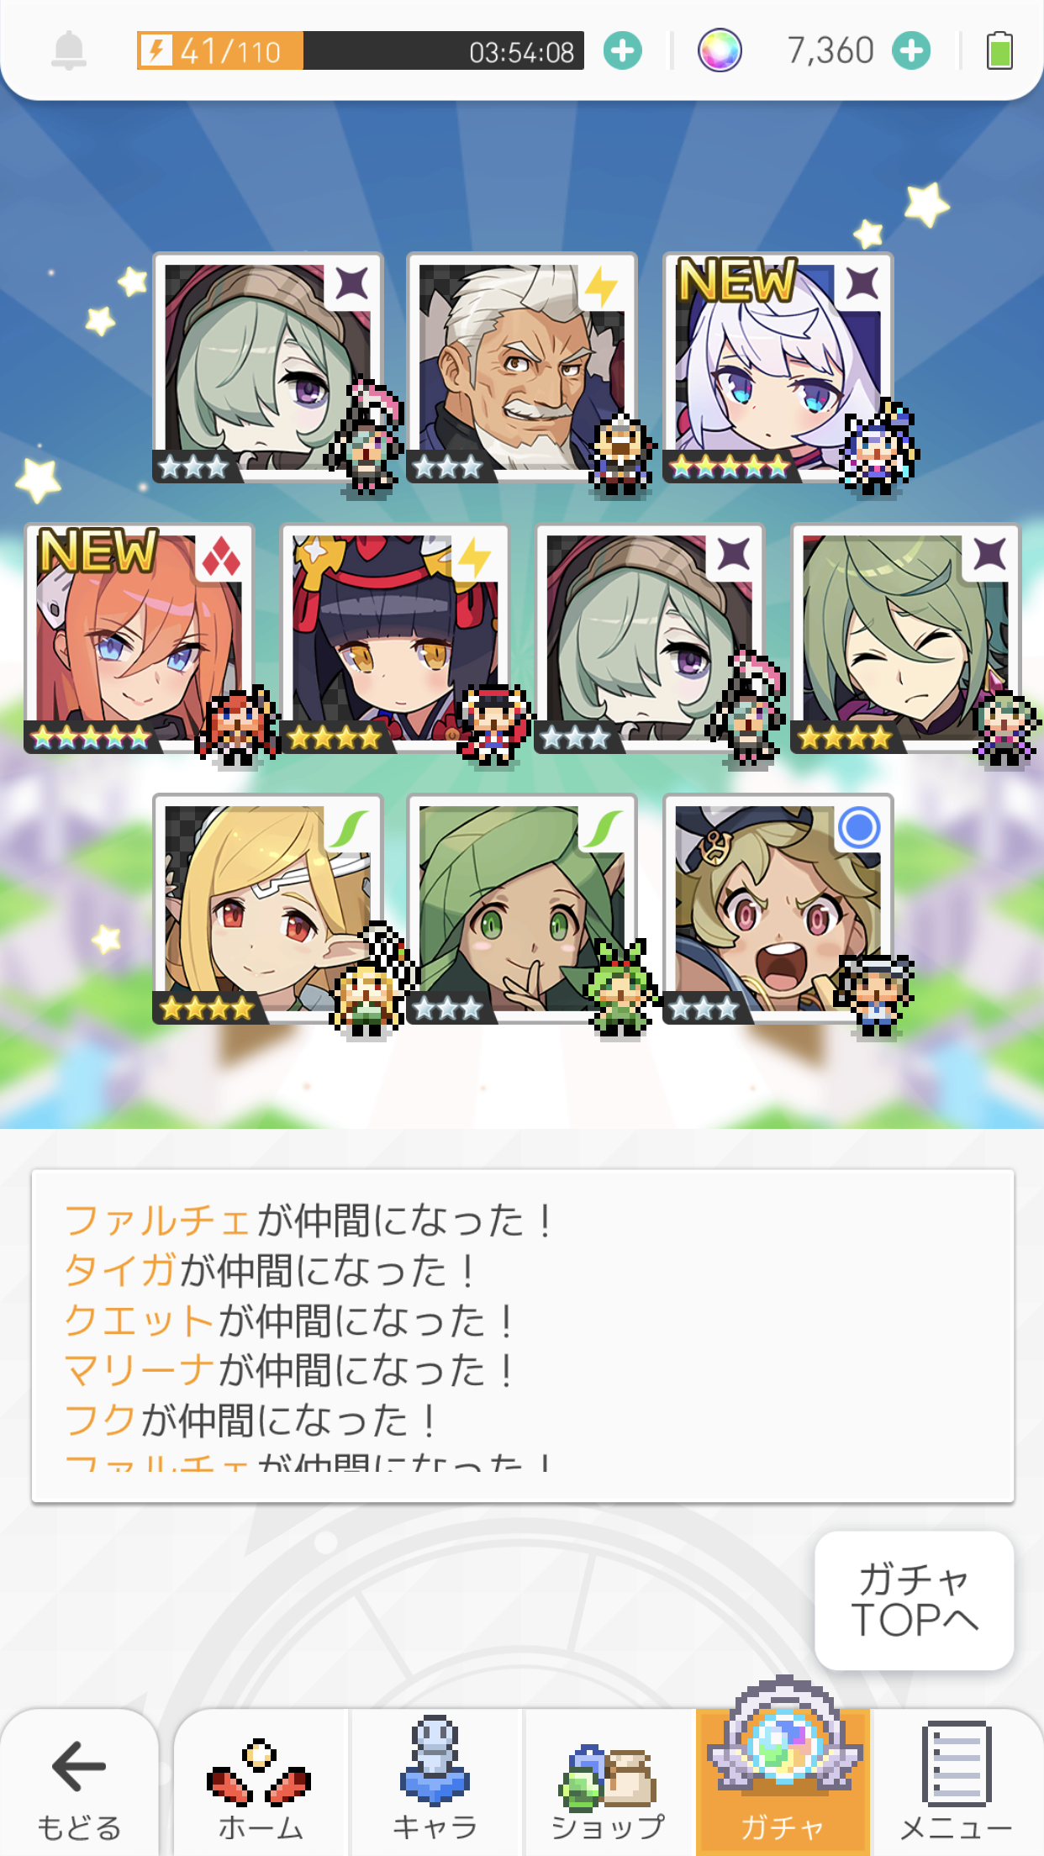1044x1856 pixels.
Task: Select the blonde elf four-star card
Action: [x=268, y=909]
